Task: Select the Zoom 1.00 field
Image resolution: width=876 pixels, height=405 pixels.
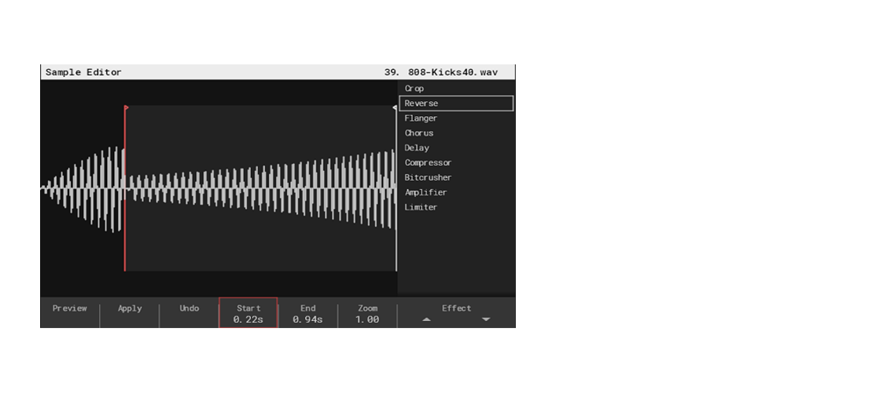Action: tap(367, 313)
